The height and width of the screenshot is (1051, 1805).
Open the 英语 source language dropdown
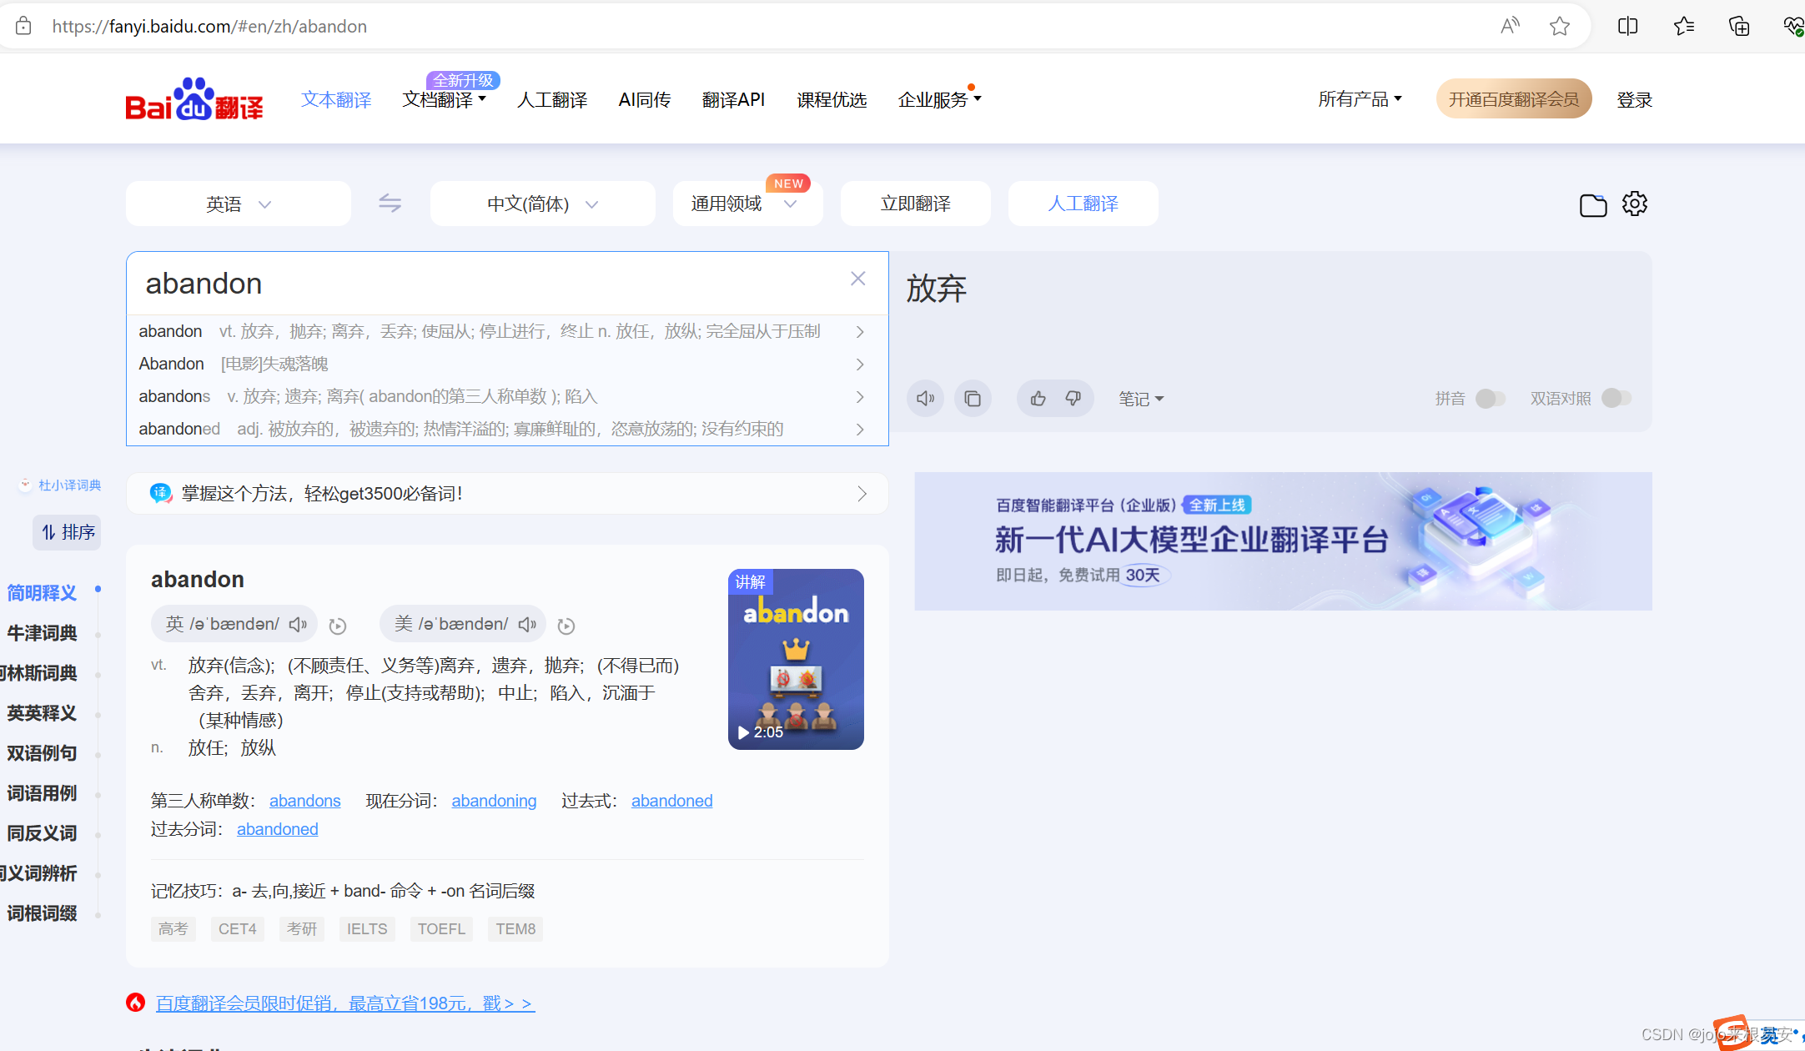coord(239,204)
